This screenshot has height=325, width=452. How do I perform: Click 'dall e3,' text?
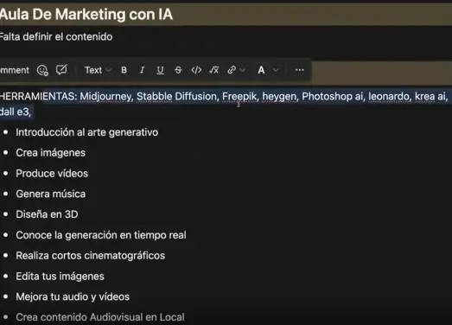click(16, 112)
